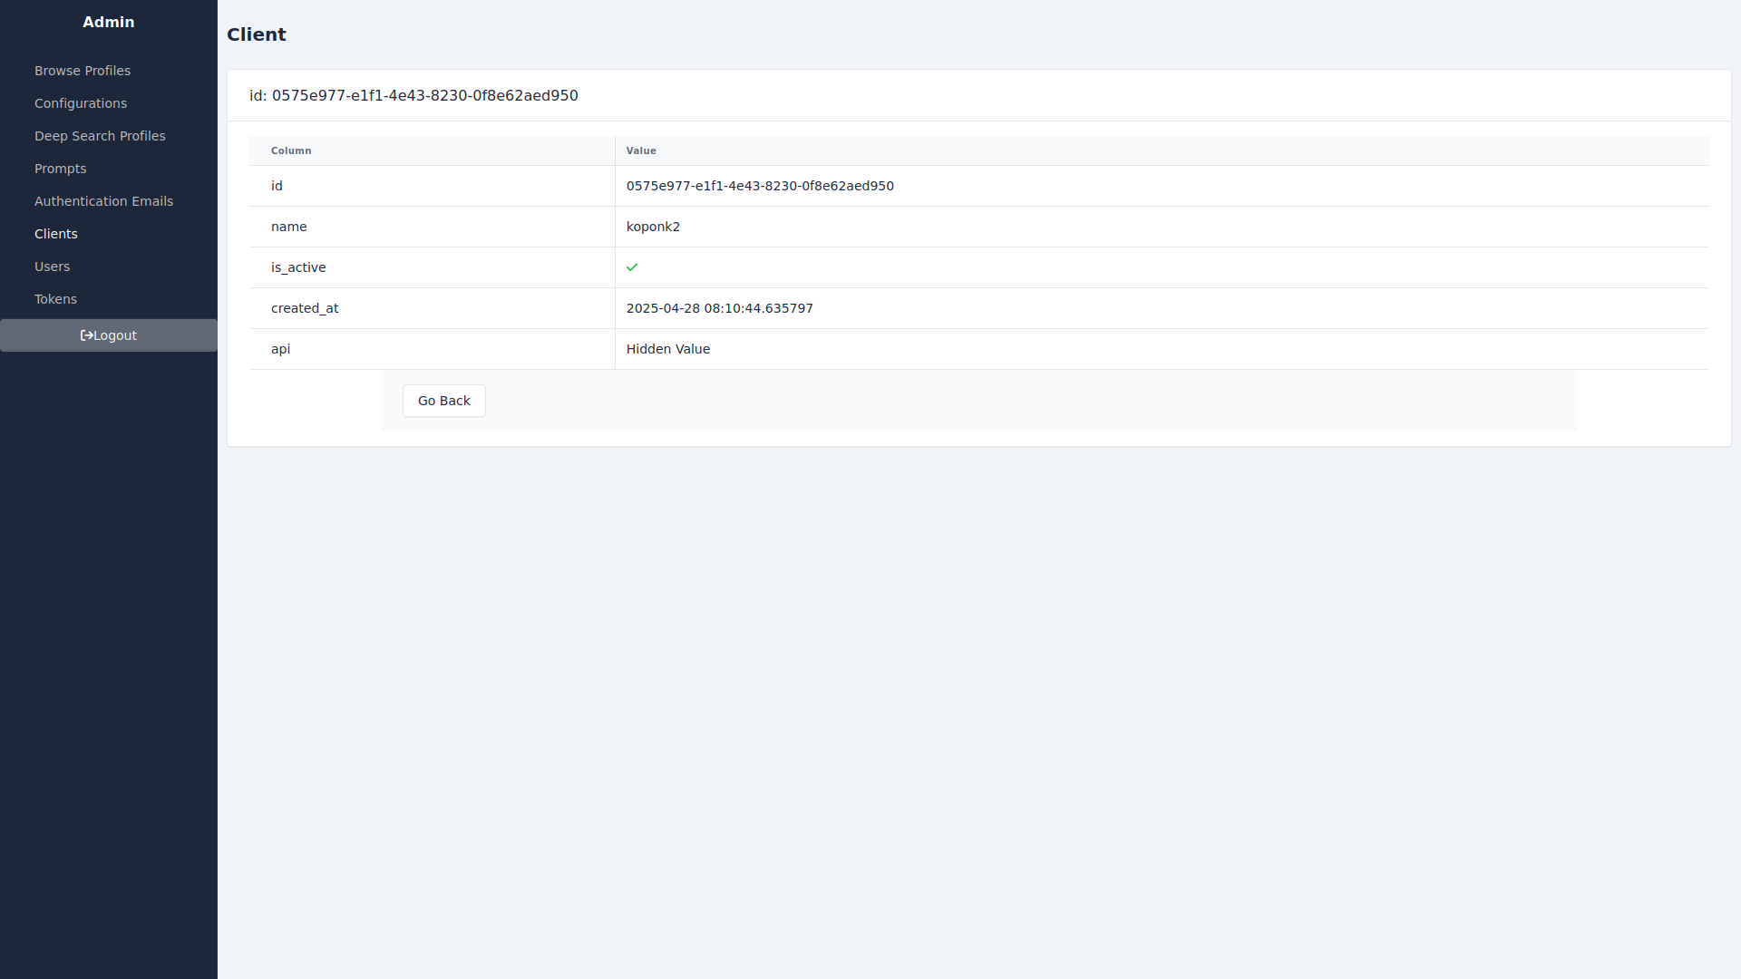Click the name value koponk2

pyautogui.click(x=653, y=227)
